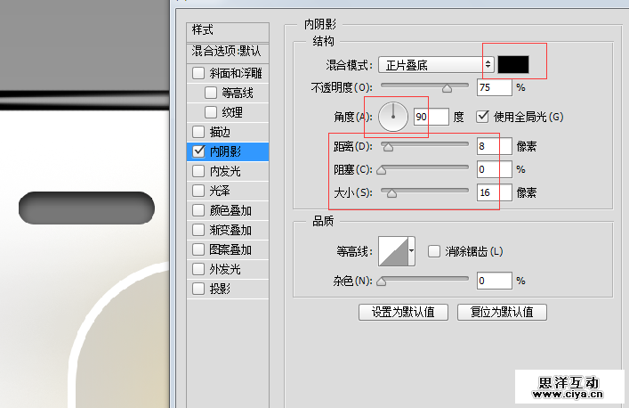Select the 光泽 style row
This screenshot has width=629, height=408.
[228, 191]
